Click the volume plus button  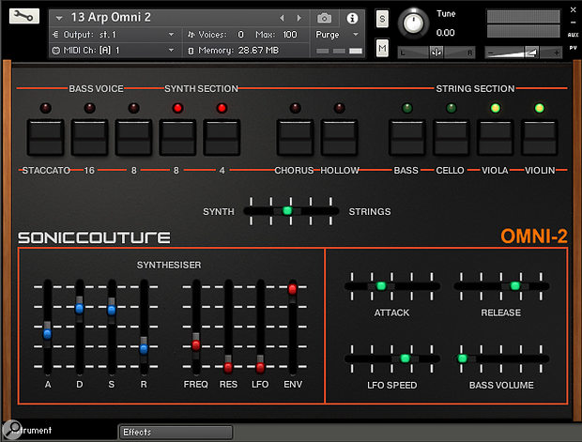click(557, 53)
